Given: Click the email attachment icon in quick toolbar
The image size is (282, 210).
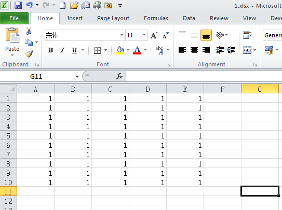Looking at the screenshot, I should tap(86, 5).
